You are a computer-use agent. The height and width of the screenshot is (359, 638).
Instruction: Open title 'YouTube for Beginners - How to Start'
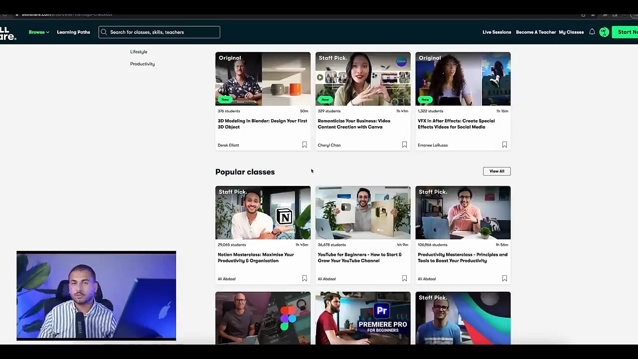(359, 257)
